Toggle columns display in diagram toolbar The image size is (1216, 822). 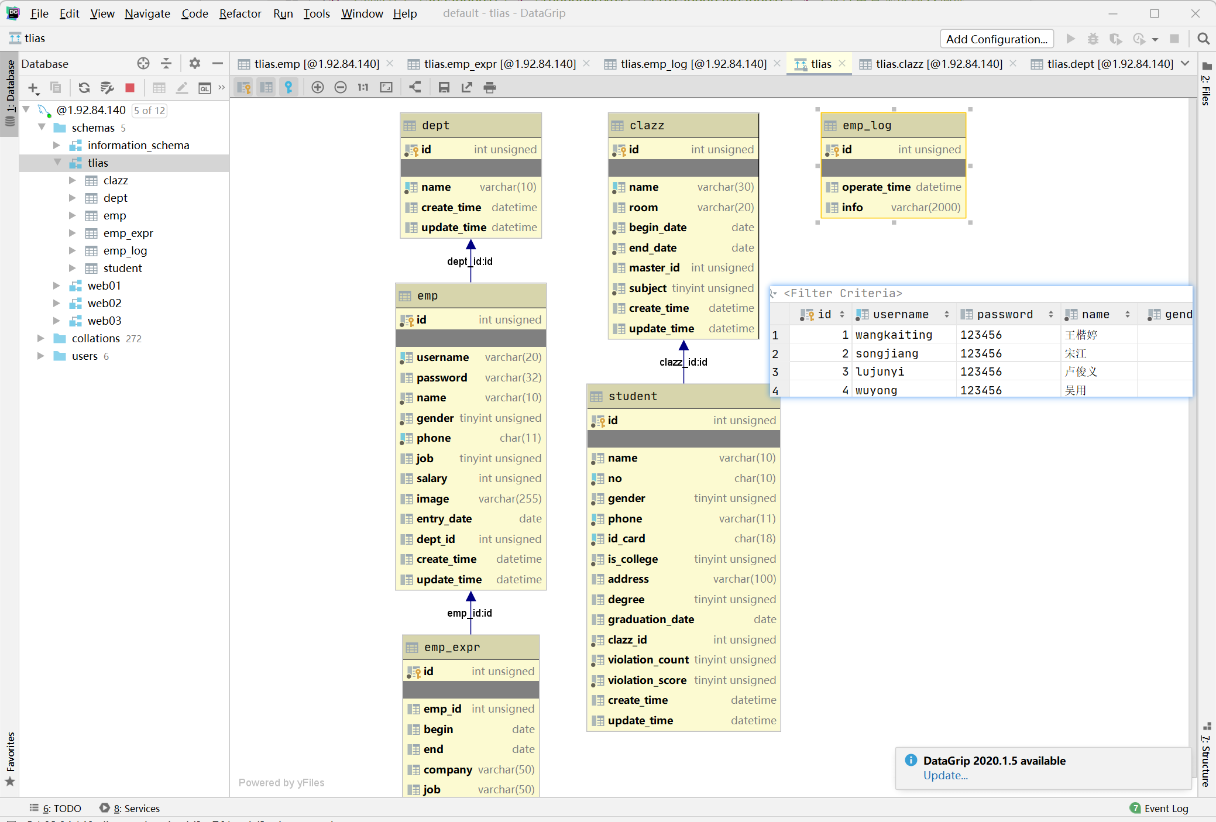266,88
